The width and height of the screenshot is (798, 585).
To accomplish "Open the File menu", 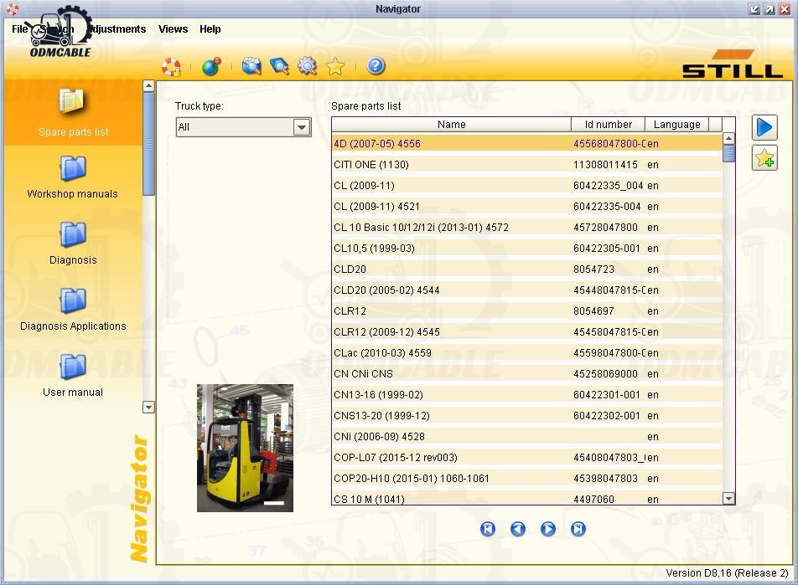I will (x=20, y=29).
